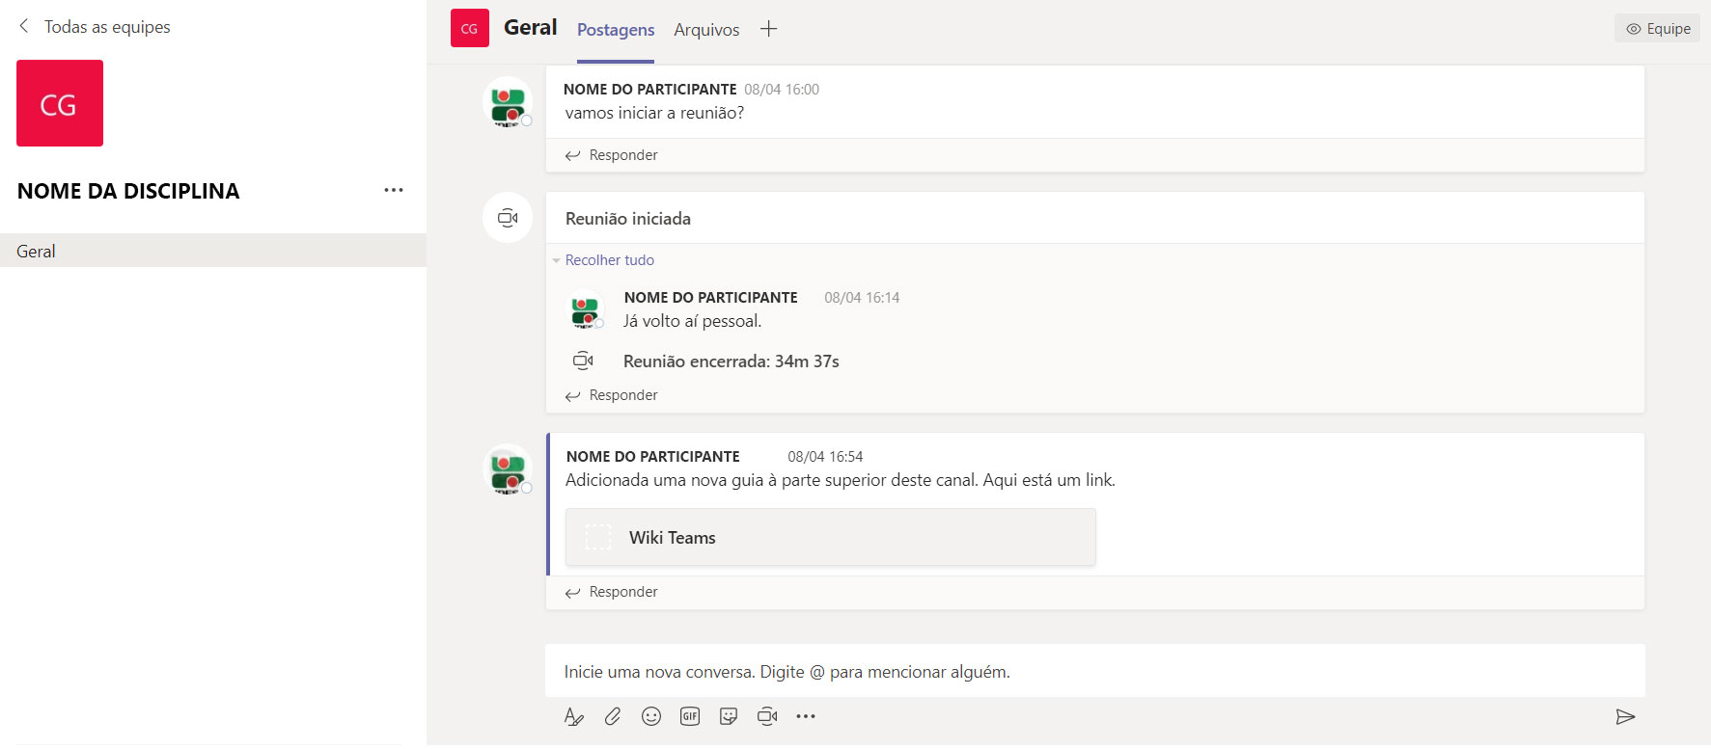Screen dimensions: 1711x749
Task: Start a Meet now video call
Action: (767, 717)
